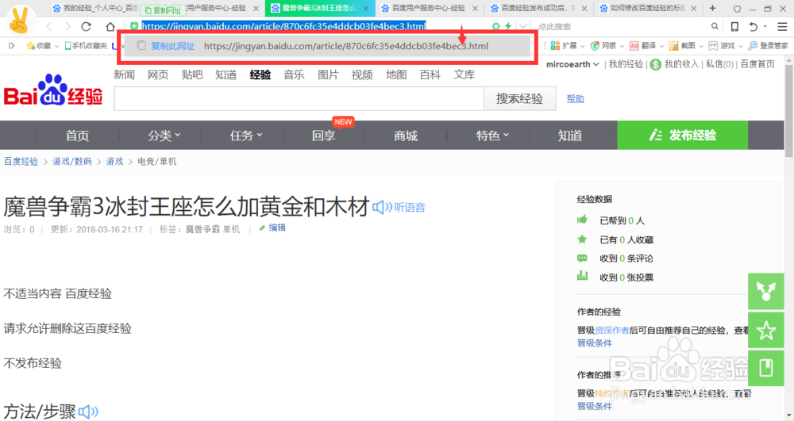Screen dimensions: 794x421
Task: Open the 知道 item in gray nav bar
Action: [x=569, y=136]
